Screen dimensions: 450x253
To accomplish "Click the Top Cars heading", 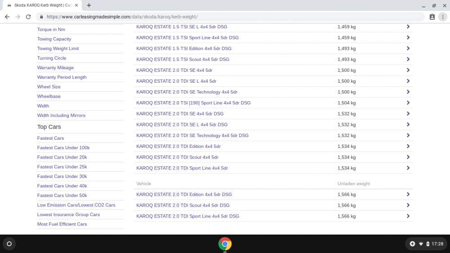I will (x=49, y=127).
